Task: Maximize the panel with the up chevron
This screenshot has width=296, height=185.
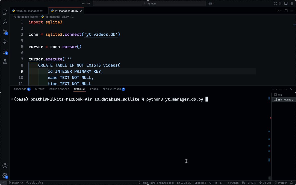Action: [x=286, y=89]
